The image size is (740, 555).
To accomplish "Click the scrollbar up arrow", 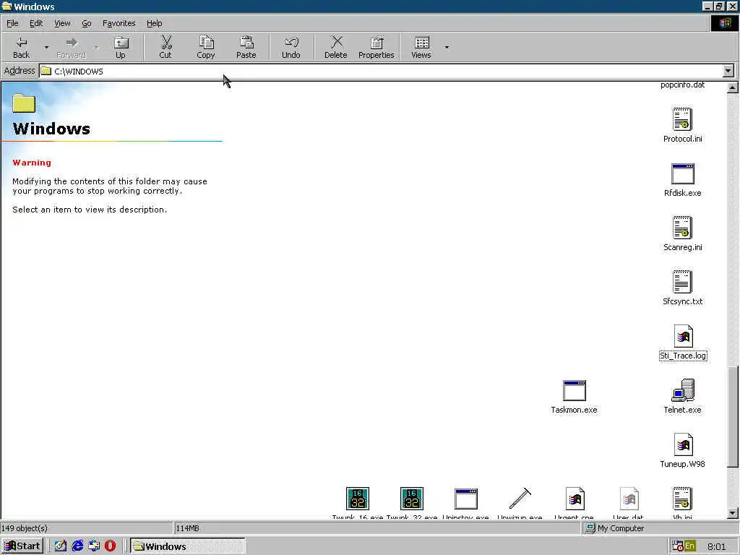I will pos(733,87).
